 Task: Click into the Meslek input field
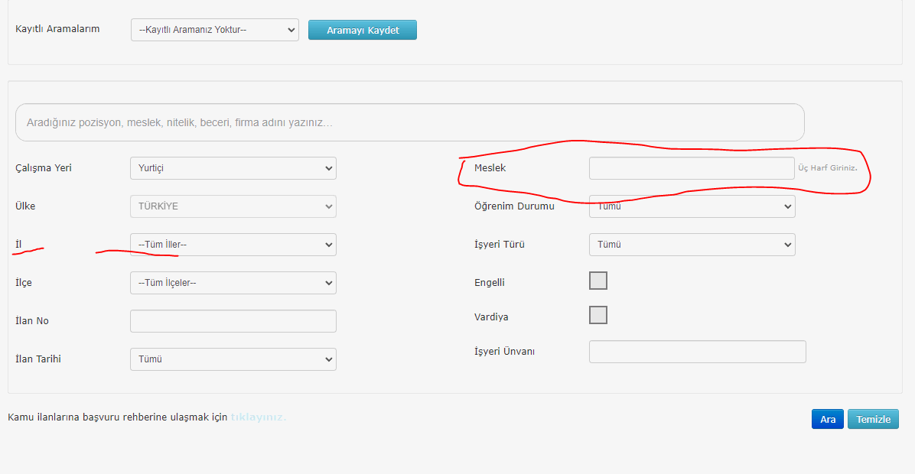692,168
